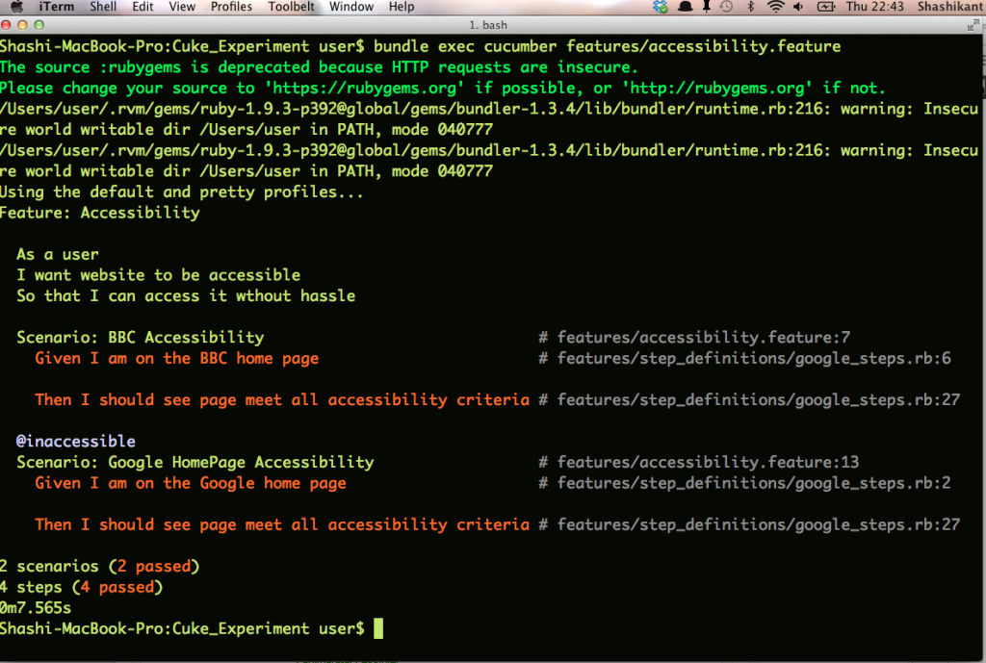
Task: Open the Edit menu
Action: (x=143, y=7)
